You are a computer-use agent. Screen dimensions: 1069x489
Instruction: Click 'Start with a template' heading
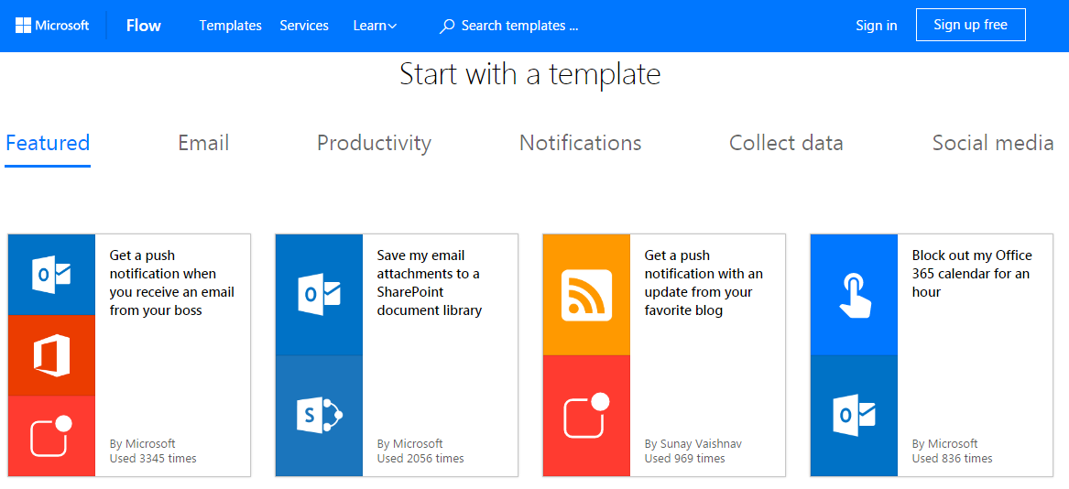[x=530, y=73]
